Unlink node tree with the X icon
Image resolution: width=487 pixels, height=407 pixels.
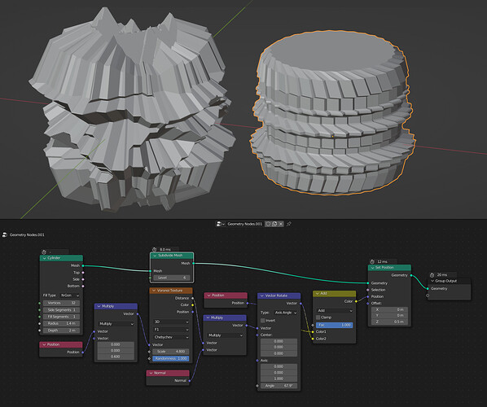click(x=281, y=224)
